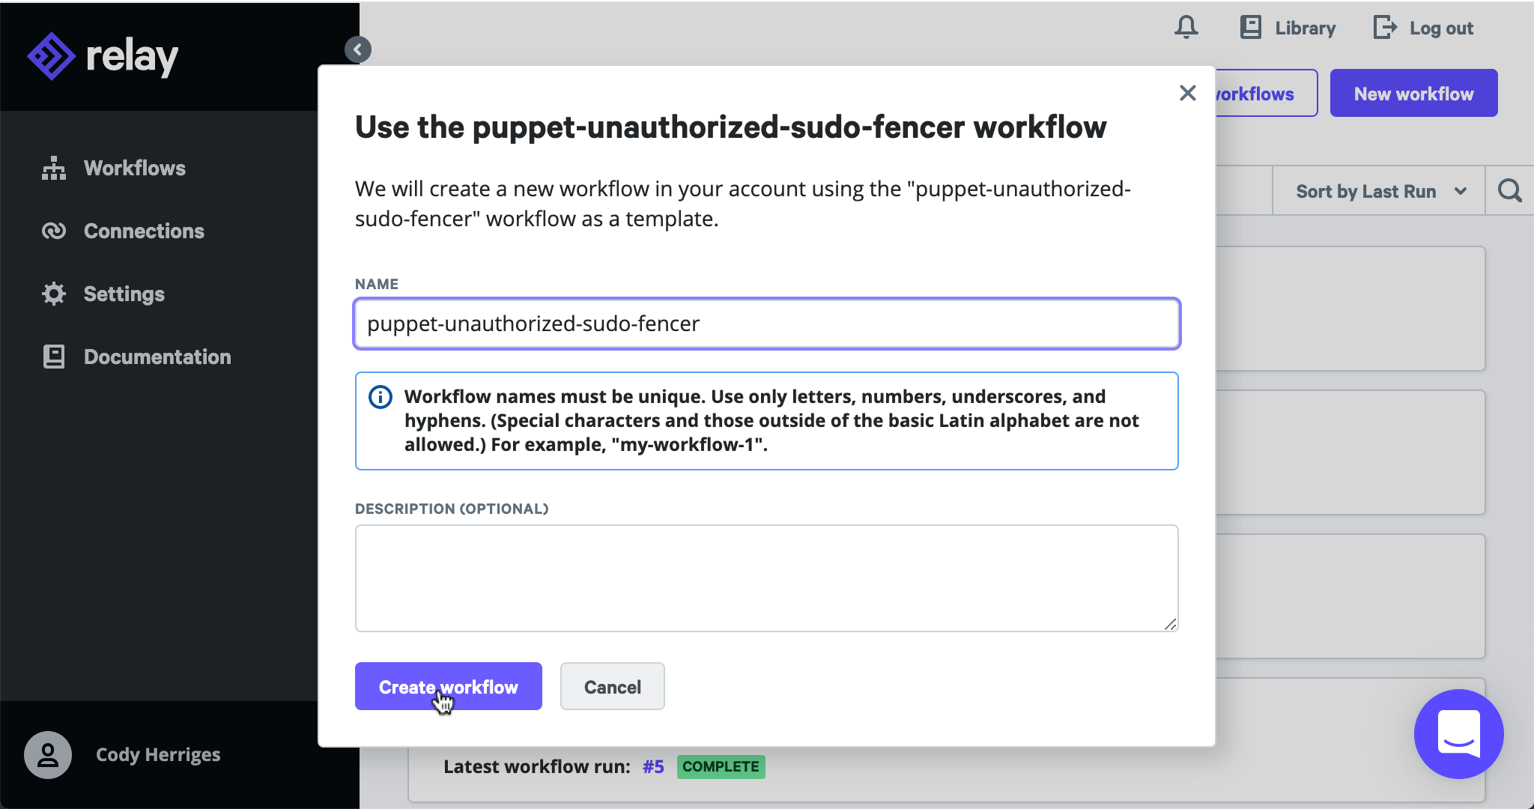Click the Log out icon
The height and width of the screenshot is (809, 1534).
[1383, 28]
